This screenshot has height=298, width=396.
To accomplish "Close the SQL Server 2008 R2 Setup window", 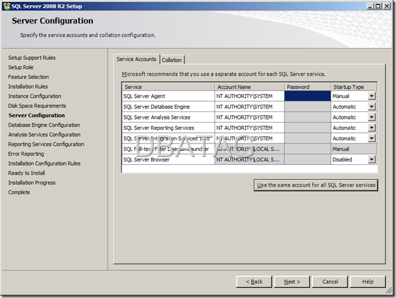I will click(x=387, y=6).
